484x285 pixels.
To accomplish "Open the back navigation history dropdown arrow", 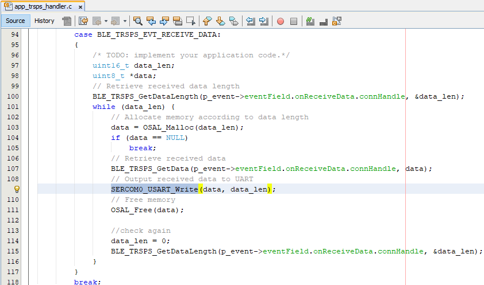I will 106,21.
